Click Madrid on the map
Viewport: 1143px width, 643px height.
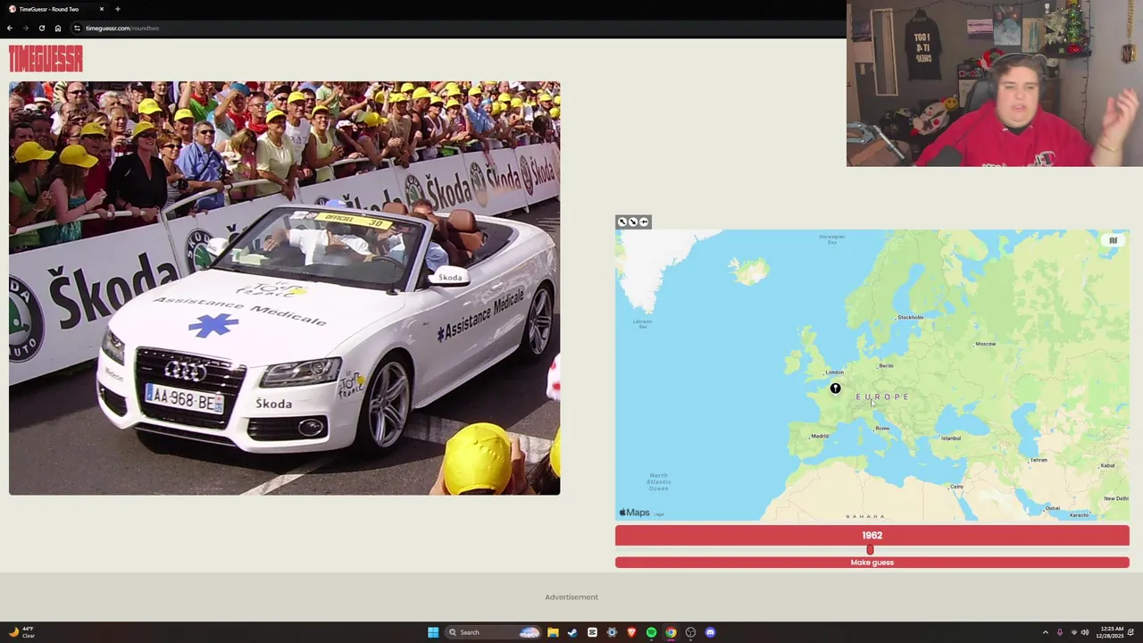click(819, 436)
